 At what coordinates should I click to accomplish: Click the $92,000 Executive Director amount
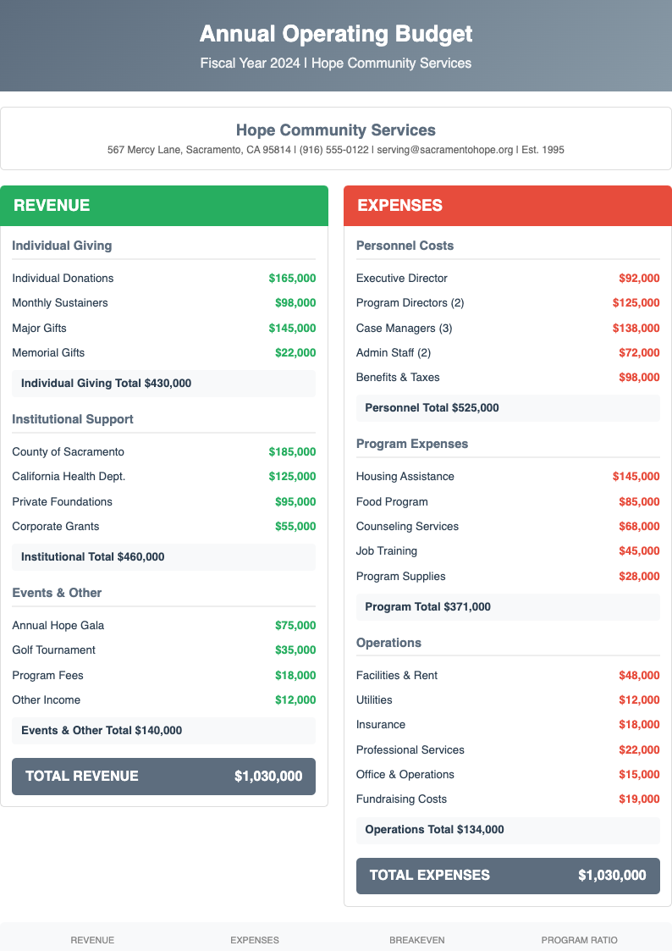pyautogui.click(x=639, y=279)
